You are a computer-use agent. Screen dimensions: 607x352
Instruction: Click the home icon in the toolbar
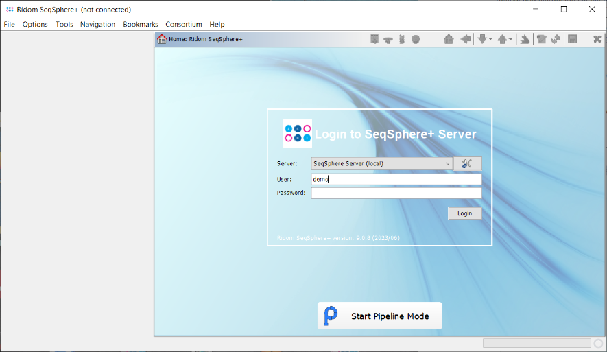(449, 39)
